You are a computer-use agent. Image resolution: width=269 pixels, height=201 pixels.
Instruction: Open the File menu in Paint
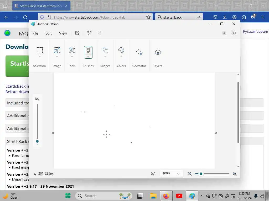35,33
